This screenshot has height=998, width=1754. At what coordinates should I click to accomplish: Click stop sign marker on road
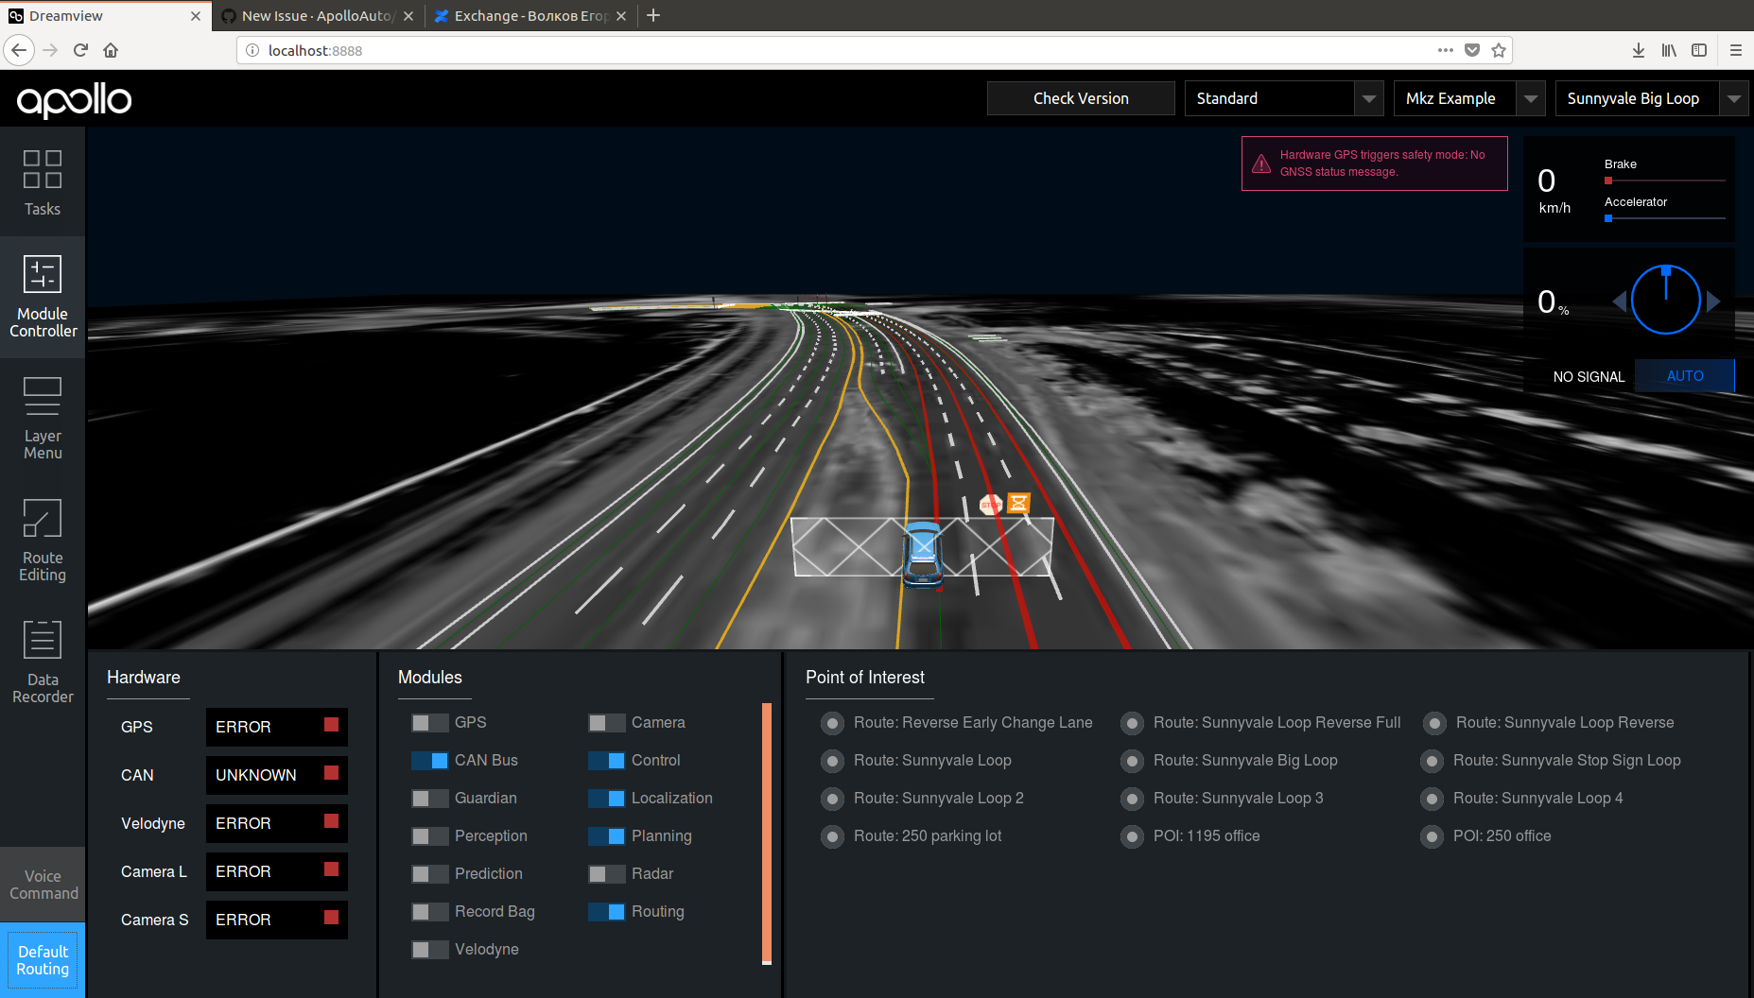tap(990, 505)
